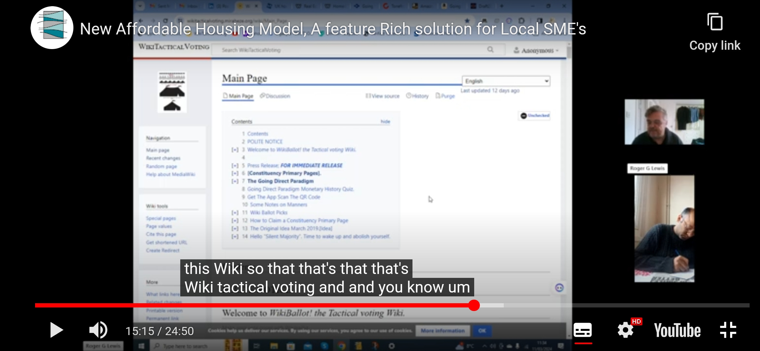Open Help about MediaWiki link
760x351 pixels.
point(171,174)
